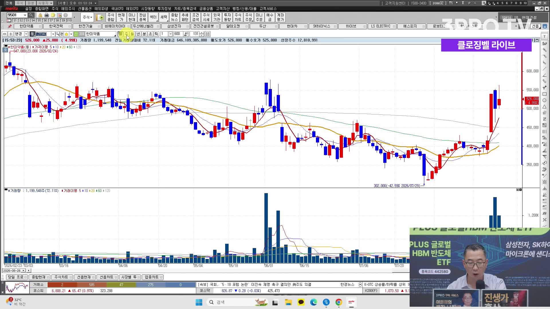Open the 2026-08-26 date dropdown
550x309 pixels.
23,271
